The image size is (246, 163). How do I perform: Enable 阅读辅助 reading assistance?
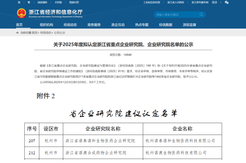[x=43, y=2]
